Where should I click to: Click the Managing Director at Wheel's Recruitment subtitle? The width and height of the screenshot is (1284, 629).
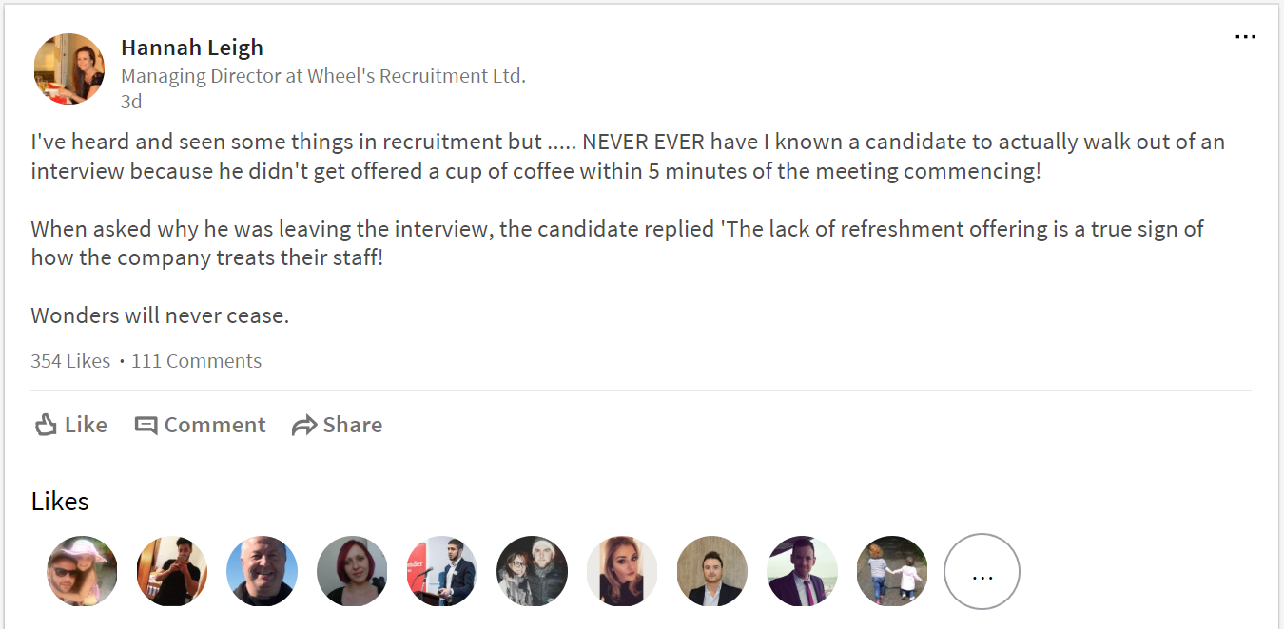323,76
